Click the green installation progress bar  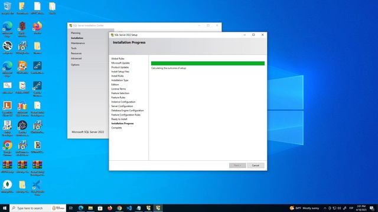click(208, 63)
